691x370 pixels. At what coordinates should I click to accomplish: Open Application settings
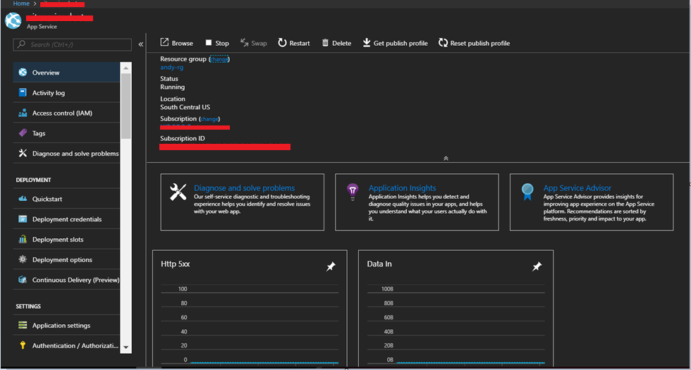(66, 325)
